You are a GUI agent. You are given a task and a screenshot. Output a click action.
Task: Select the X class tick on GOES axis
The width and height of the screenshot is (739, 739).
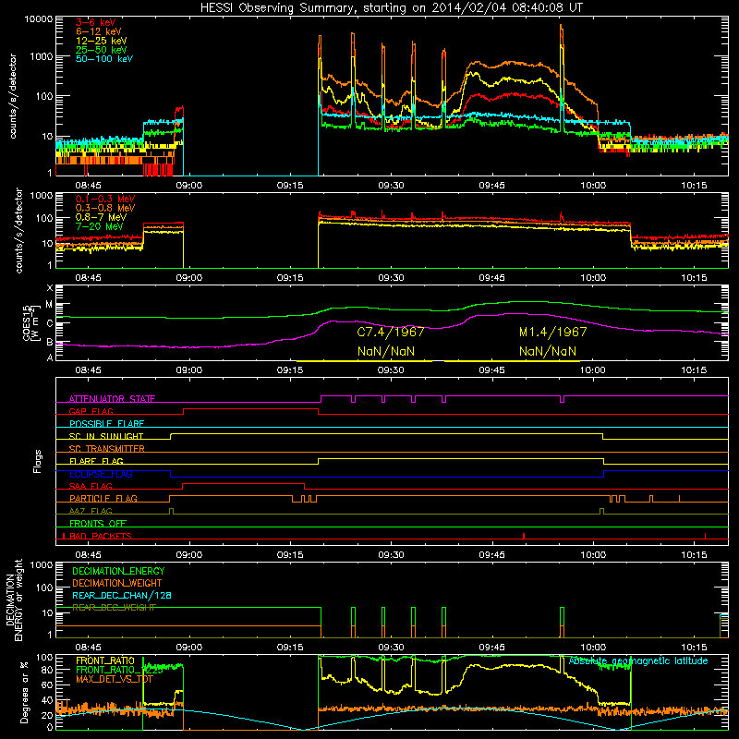pyautogui.click(x=50, y=288)
